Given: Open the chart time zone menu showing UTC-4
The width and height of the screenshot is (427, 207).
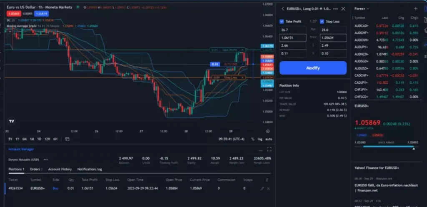Looking at the screenshot, I should (231, 139).
